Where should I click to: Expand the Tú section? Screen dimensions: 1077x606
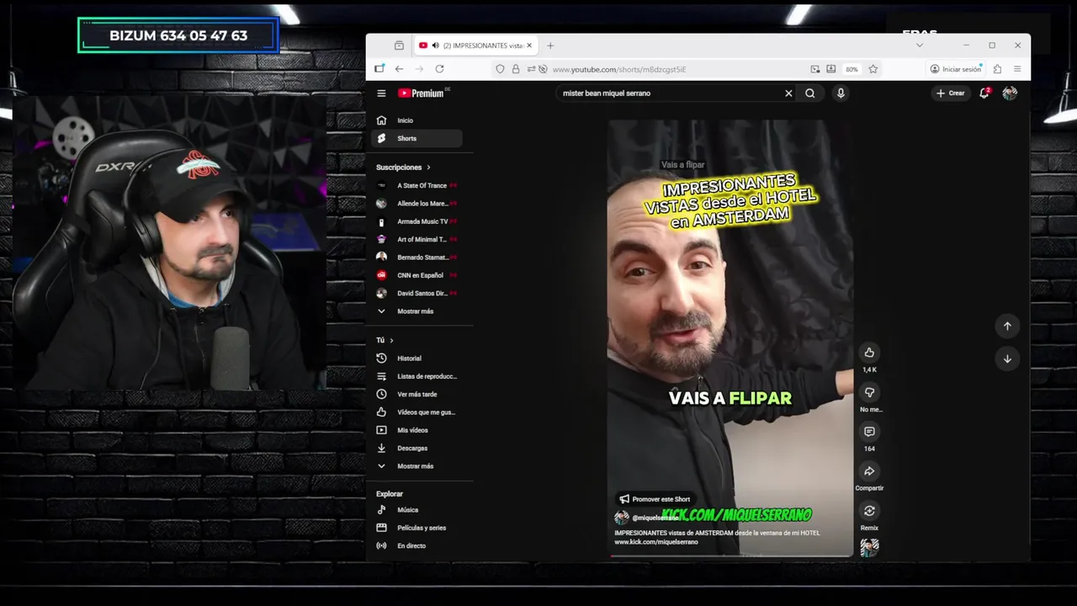click(385, 340)
